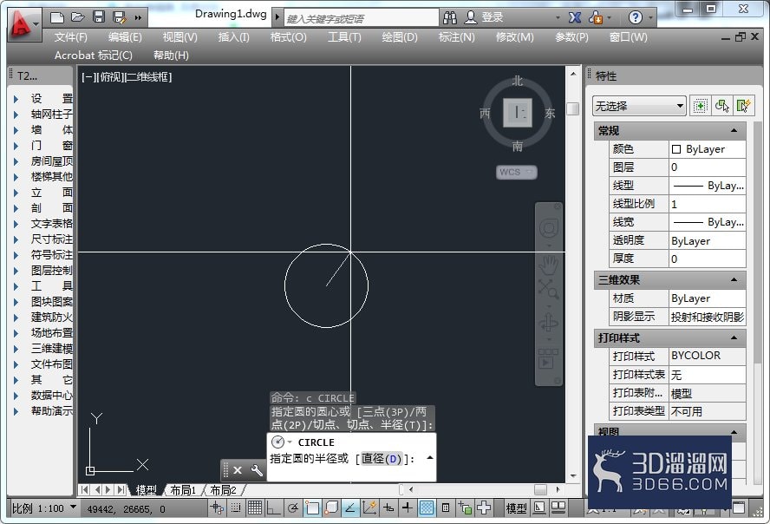Collapse the 打印样式 properties section
Screen dimensions: 770x524
734,337
